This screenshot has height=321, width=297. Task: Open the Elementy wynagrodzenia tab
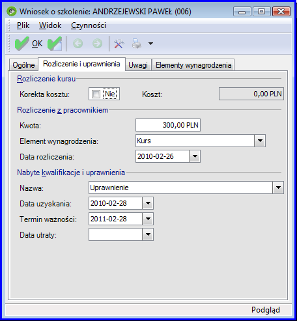[x=193, y=65]
